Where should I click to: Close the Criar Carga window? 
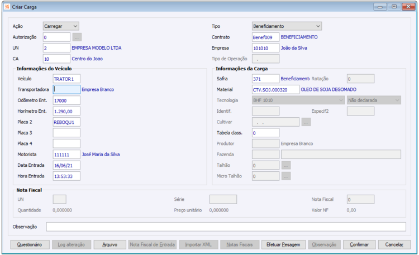click(x=408, y=7)
